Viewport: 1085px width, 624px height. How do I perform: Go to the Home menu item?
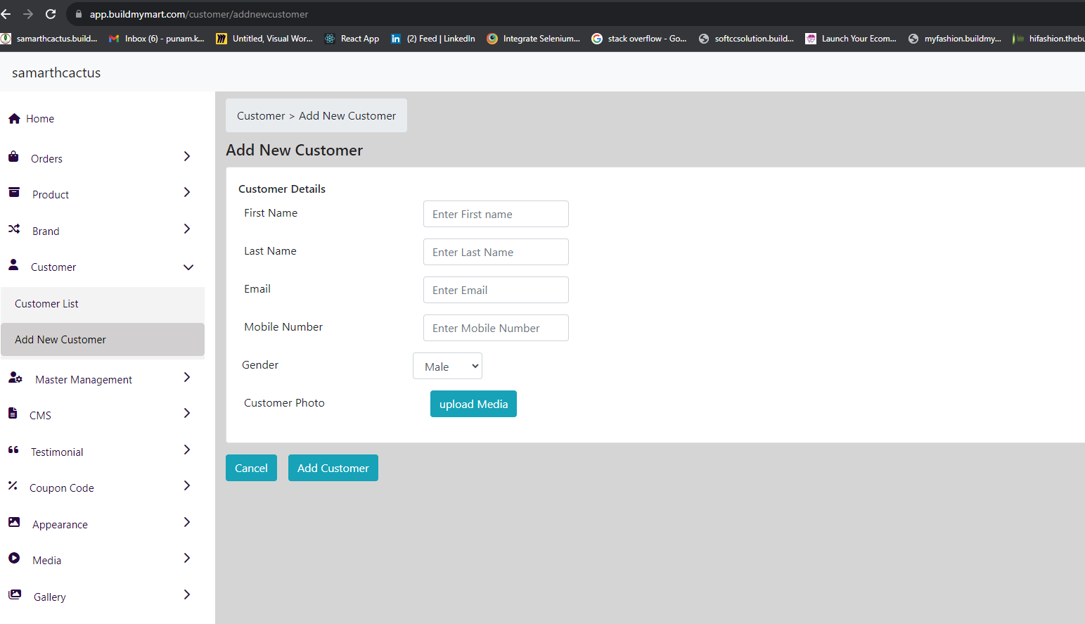tap(40, 119)
